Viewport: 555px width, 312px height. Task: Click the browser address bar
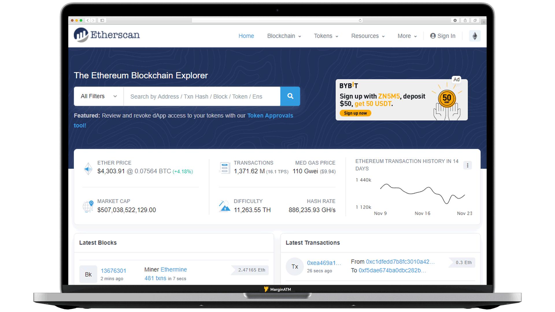coord(277,20)
